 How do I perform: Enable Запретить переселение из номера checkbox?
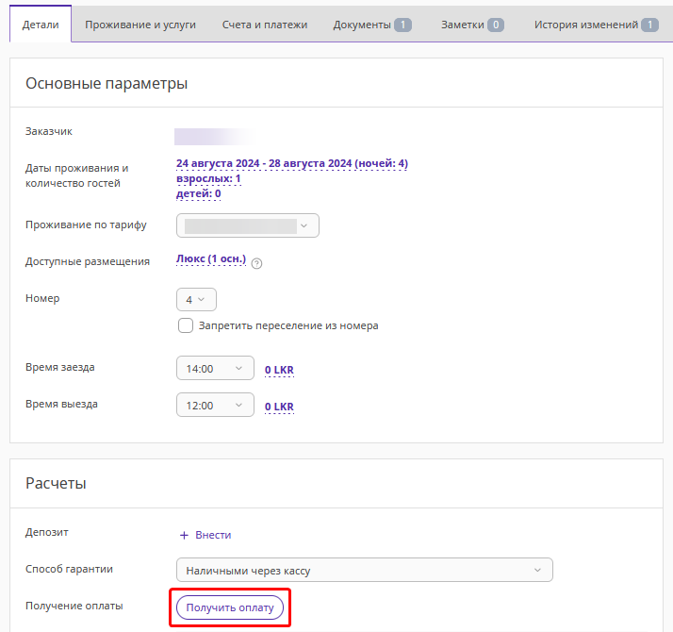click(186, 325)
